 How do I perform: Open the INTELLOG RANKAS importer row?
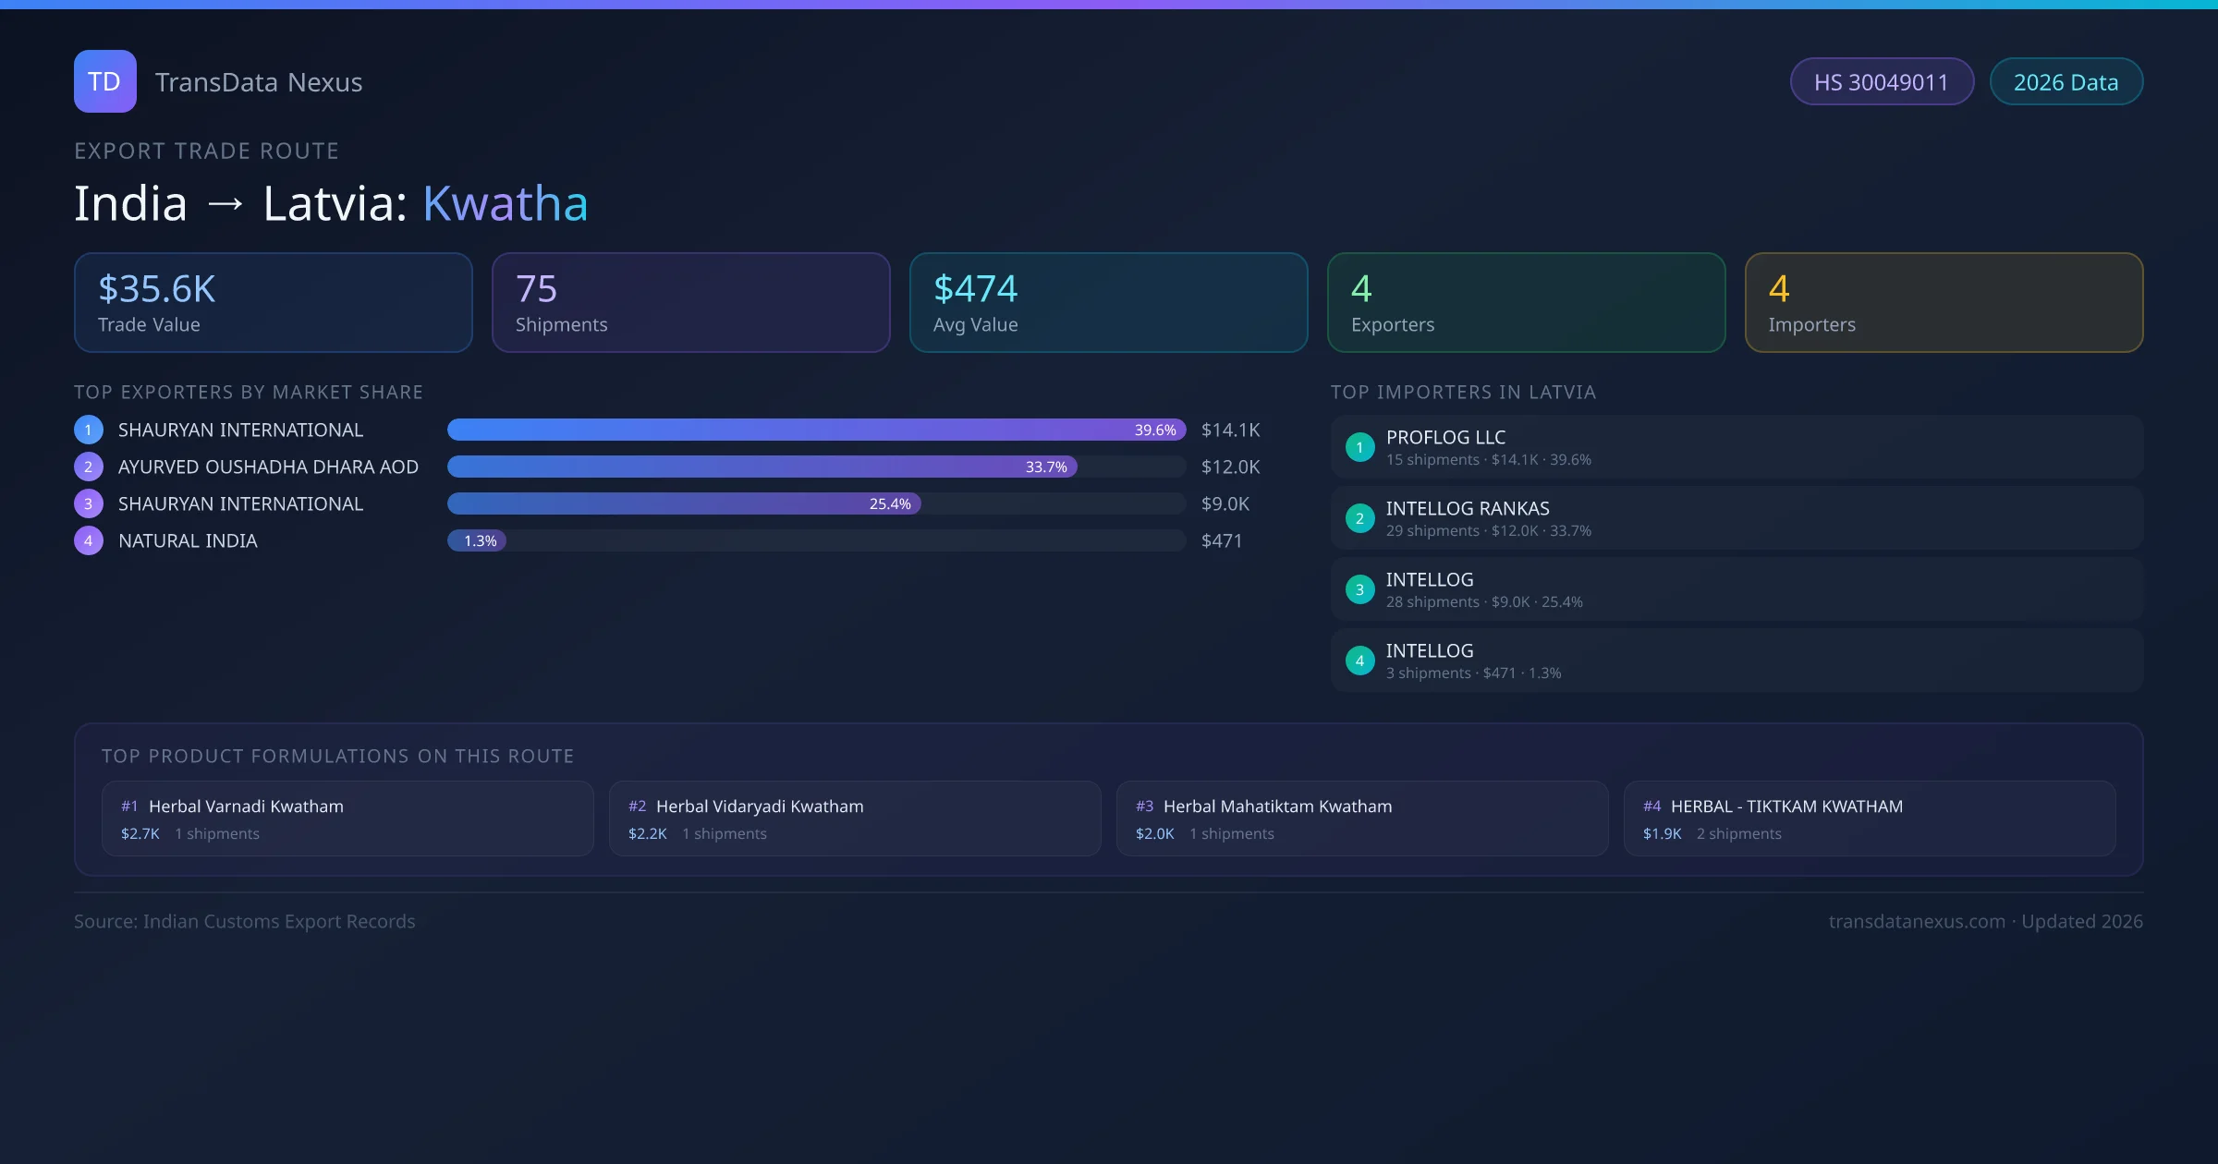click(1736, 518)
